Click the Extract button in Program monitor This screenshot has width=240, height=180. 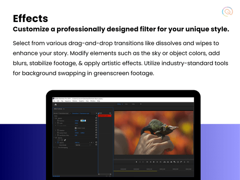click(x=168, y=162)
